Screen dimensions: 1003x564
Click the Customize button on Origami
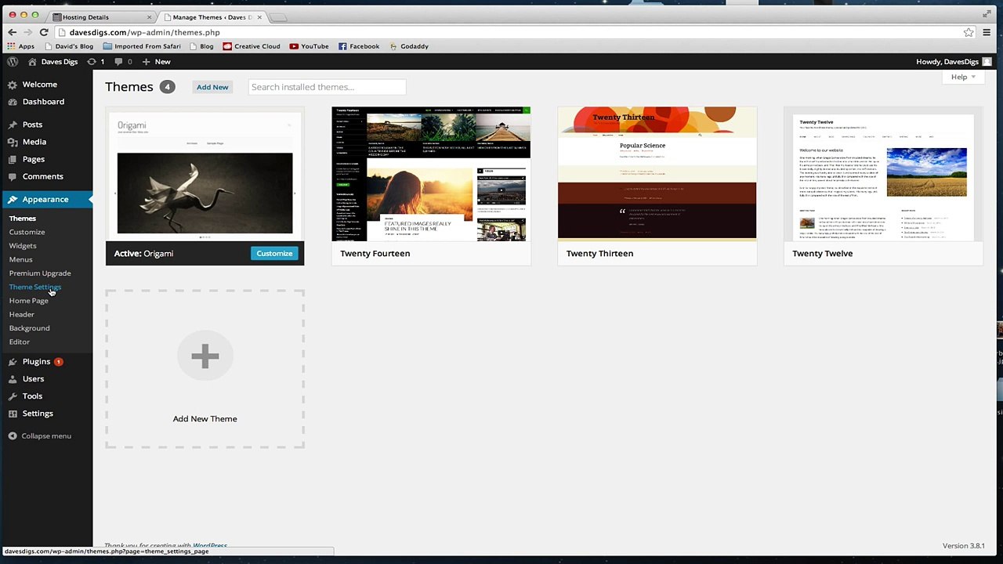(x=274, y=253)
